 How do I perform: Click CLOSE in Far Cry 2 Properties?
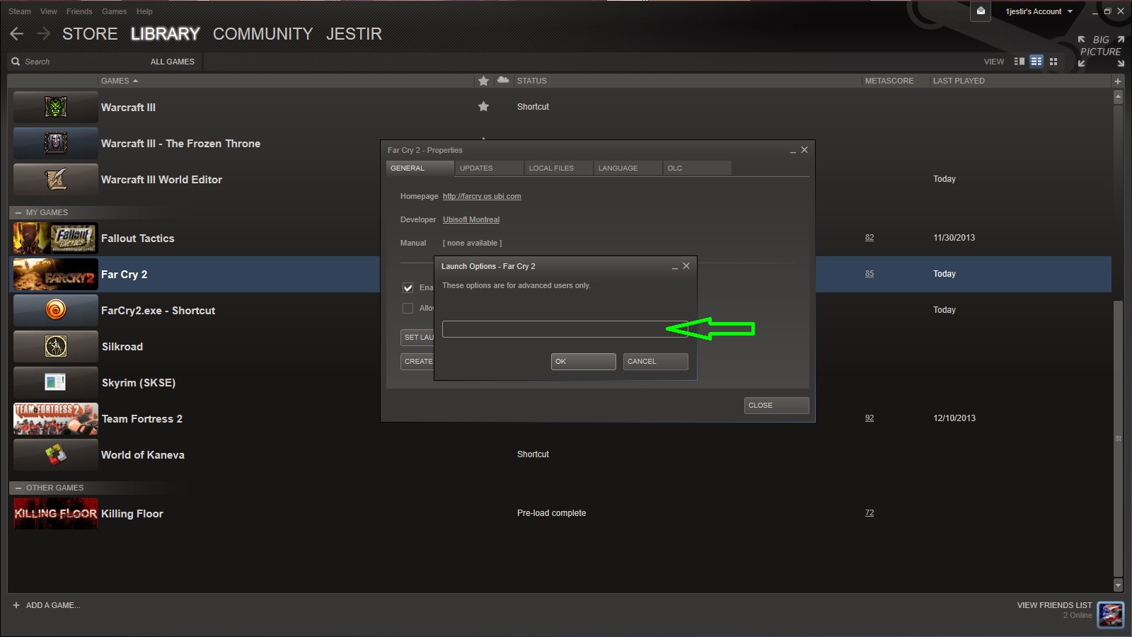[777, 405]
